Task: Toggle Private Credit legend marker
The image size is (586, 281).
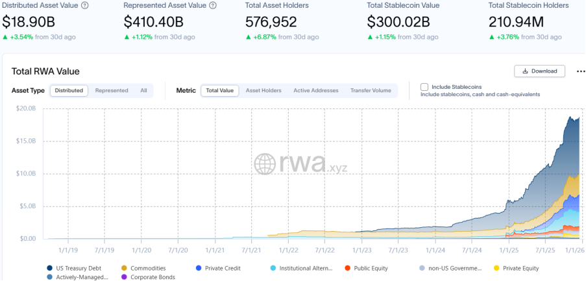Action: click(x=199, y=268)
